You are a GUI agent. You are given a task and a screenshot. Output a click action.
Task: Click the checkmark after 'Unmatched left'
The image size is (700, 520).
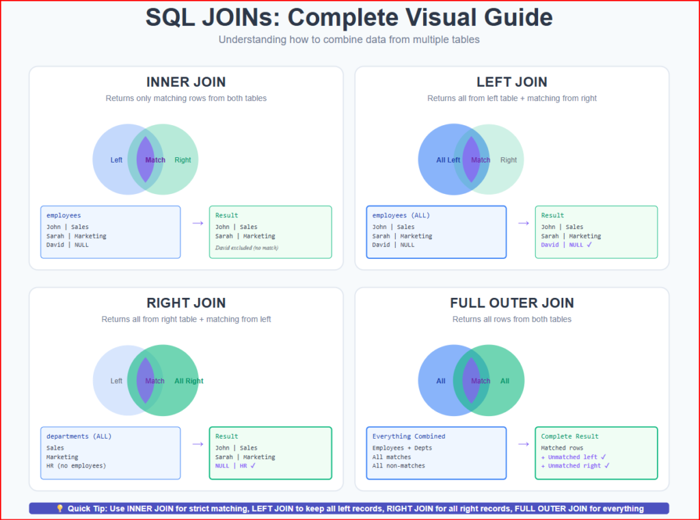(x=604, y=456)
